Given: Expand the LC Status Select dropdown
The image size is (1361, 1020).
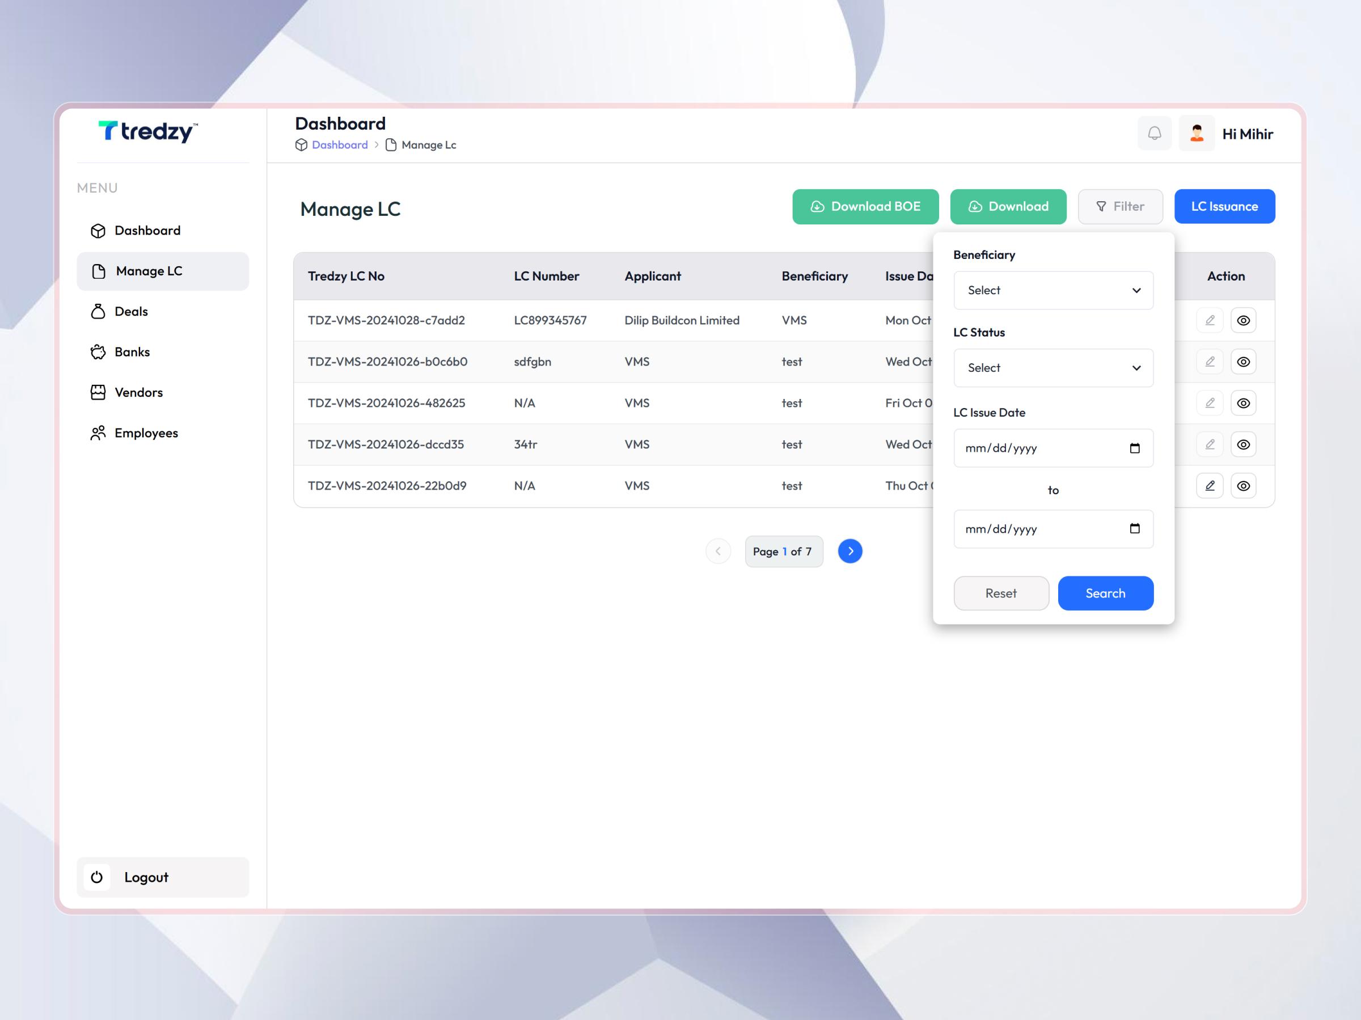Looking at the screenshot, I should pos(1054,368).
